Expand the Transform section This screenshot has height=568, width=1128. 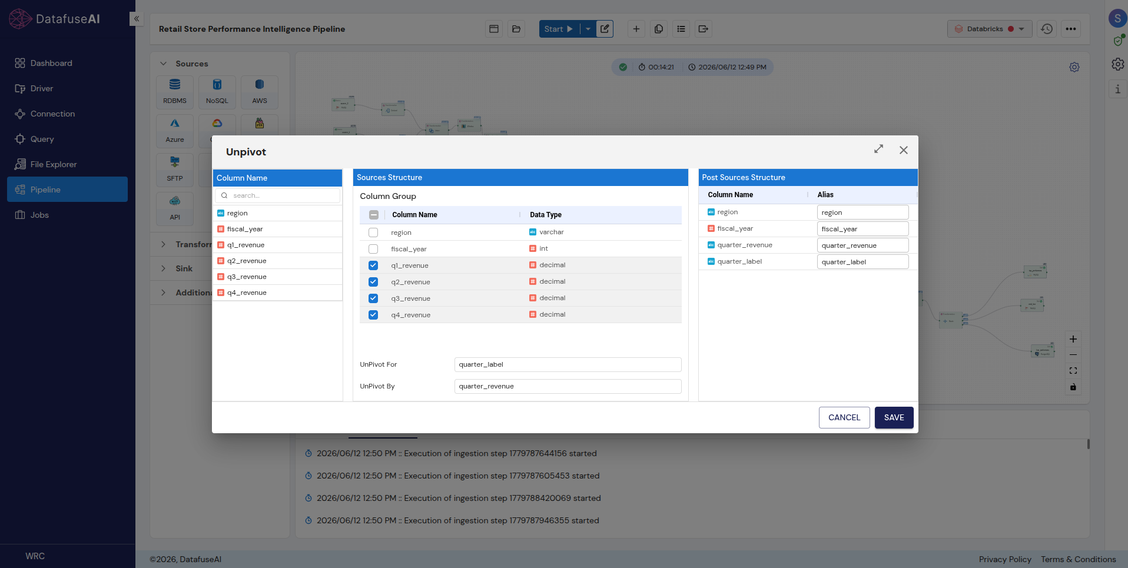point(163,244)
